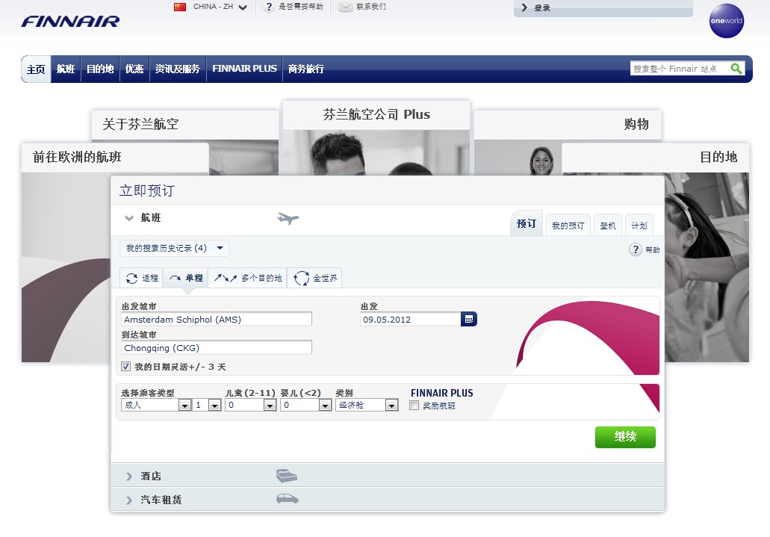
Task: Click the green search magnifier icon
Action: click(x=736, y=69)
